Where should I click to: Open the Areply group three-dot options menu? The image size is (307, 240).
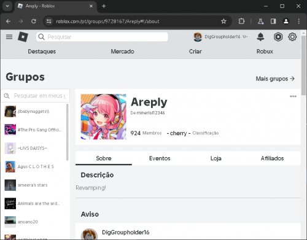coord(293,96)
